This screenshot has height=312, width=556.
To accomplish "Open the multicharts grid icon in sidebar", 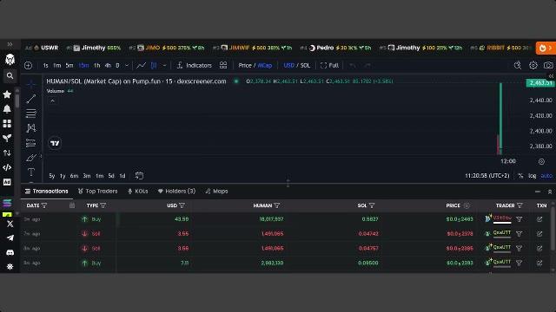I will tap(7, 123).
